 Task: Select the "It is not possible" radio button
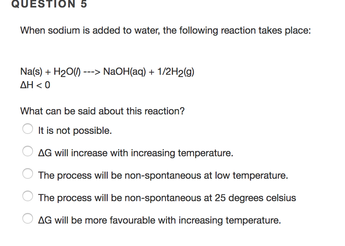click(x=28, y=129)
